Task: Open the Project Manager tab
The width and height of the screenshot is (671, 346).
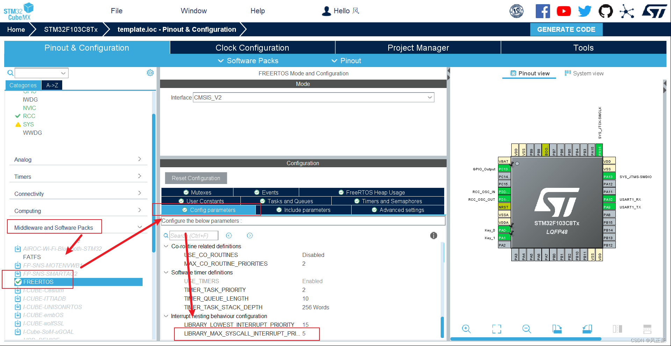Action: pos(418,48)
